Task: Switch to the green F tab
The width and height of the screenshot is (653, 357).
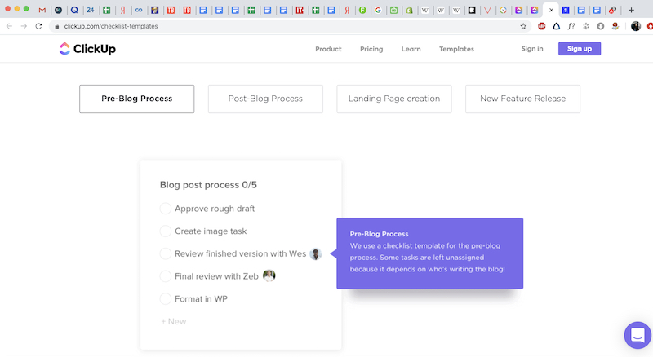Action: (x=362, y=10)
